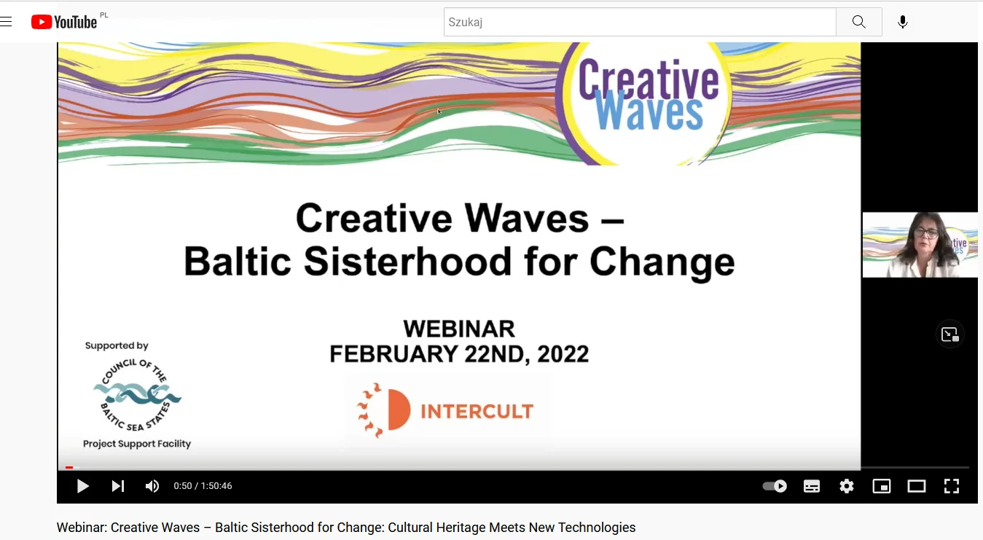Switch to miniplayer mode
The height and width of the screenshot is (540, 983).
tap(882, 486)
